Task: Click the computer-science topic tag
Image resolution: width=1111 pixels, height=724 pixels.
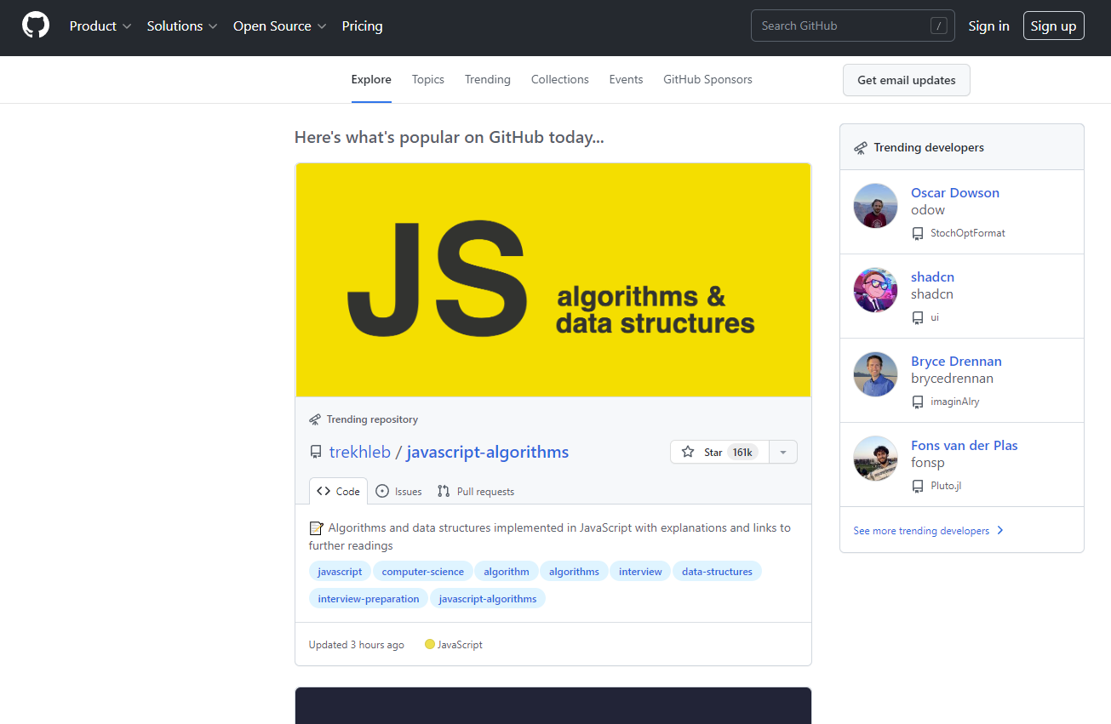Action: (423, 572)
